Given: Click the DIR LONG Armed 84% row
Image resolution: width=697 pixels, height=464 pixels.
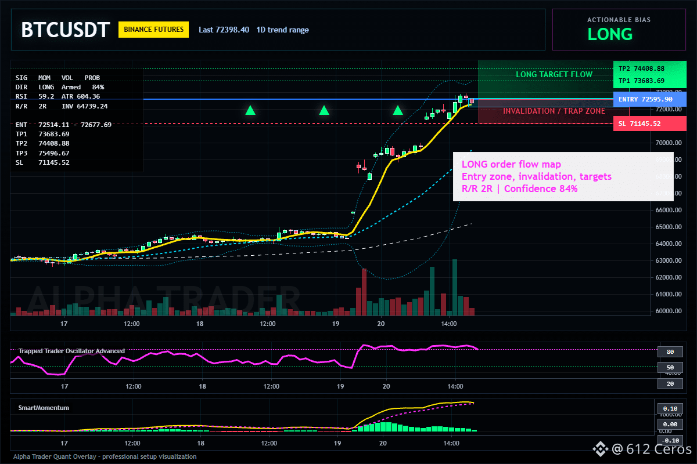Looking at the screenshot, I should (60, 86).
